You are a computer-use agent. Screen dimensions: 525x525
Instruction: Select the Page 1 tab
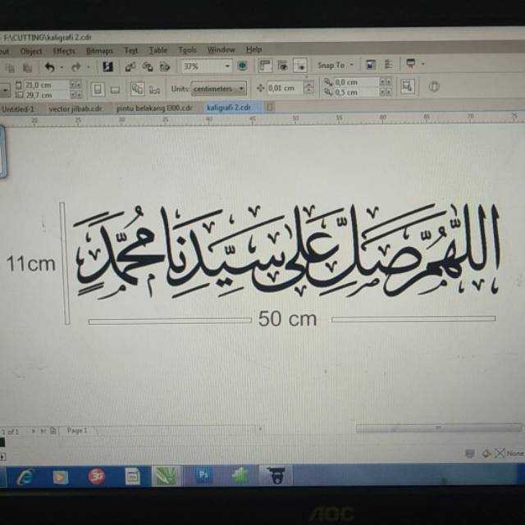point(76,430)
